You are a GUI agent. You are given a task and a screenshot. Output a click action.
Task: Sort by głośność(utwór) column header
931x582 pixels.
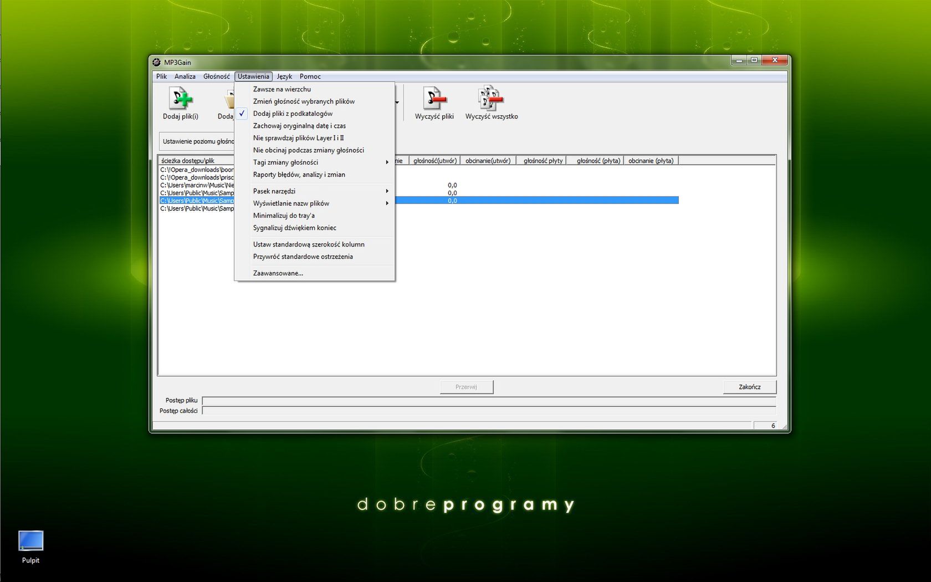[x=435, y=161]
